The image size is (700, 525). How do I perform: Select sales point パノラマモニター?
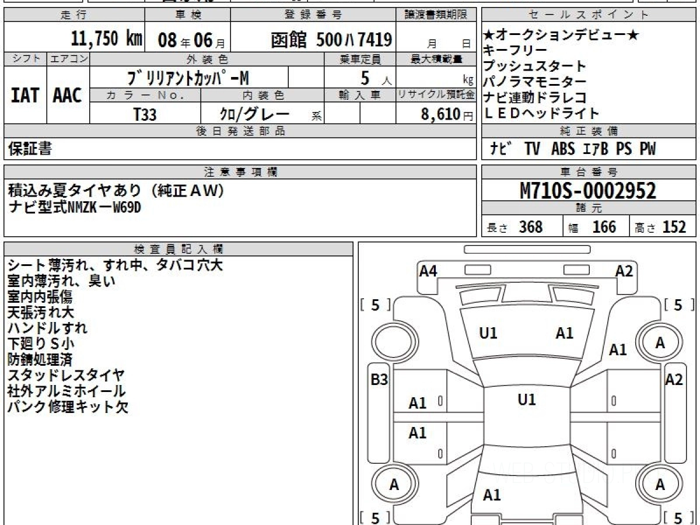tap(535, 82)
